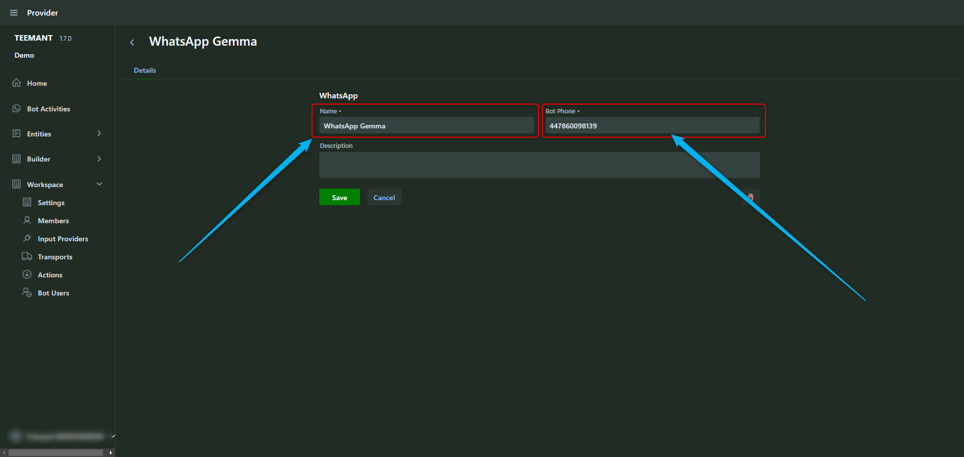This screenshot has width=964, height=457.
Task: Focus the Bot Phone input field
Action: (652, 125)
